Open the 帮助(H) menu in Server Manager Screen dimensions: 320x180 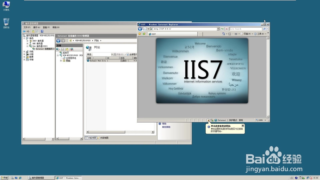click(56, 27)
